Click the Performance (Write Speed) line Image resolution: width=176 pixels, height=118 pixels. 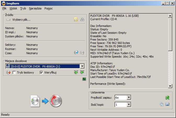coord(108,84)
